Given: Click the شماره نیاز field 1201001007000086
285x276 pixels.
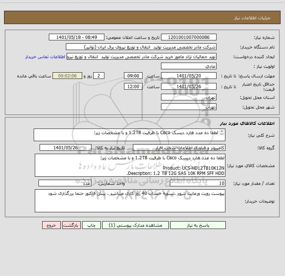Looking at the screenshot, I should pyautogui.click(x=189, y=37).
